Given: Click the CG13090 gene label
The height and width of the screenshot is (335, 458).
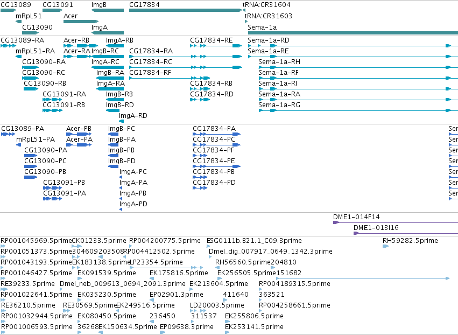Looking at the screenshot, I should tap(37, 27).
